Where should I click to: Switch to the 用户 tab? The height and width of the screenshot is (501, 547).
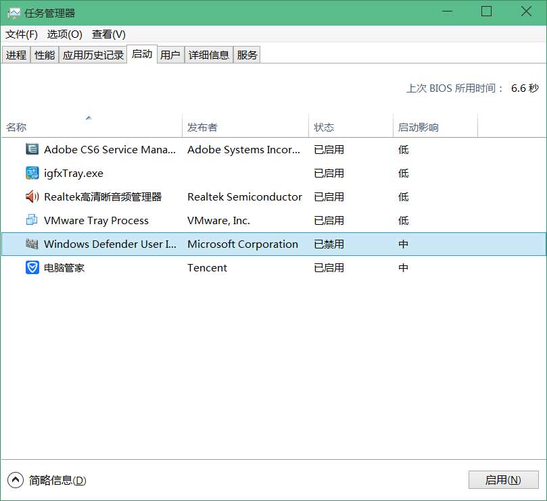pos(170,55)
